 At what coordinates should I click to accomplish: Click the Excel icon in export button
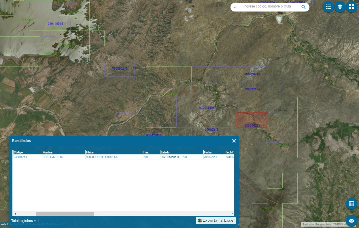coord(200,221)
